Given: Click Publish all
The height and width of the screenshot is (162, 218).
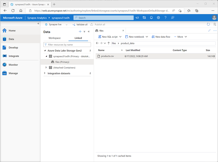Looking at the screenshot, I should click(x=98, y=25).
